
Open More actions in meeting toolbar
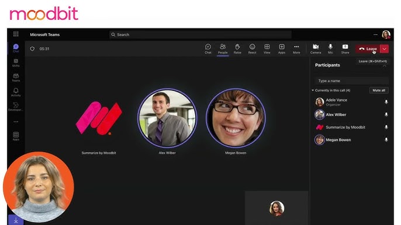(x=296, y=49)
